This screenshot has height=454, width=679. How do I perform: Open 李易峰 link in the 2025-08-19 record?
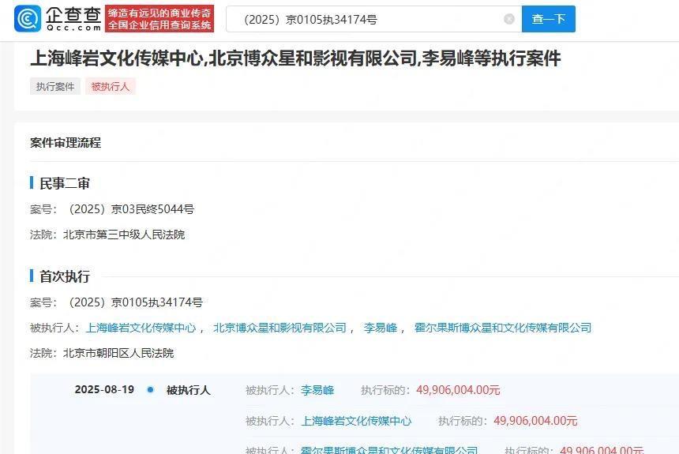(317, 390)
